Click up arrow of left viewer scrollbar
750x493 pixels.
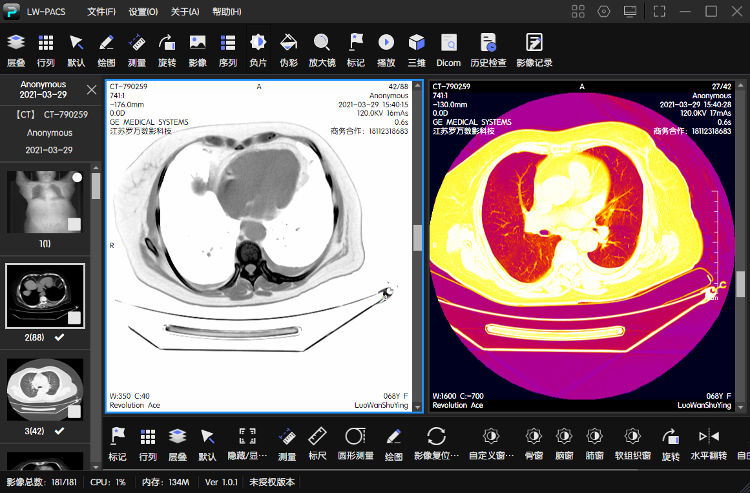pyautogui.click(x=417, y=86)
